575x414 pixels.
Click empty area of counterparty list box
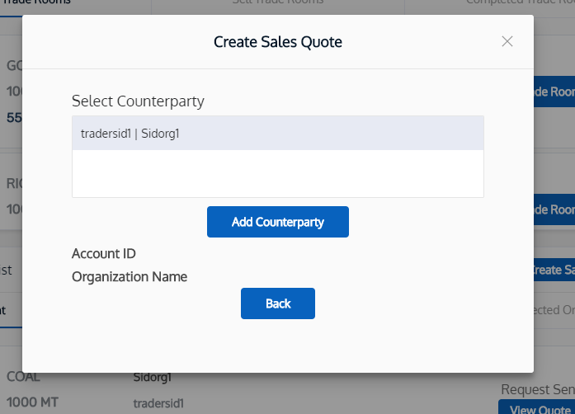point(277,173)
